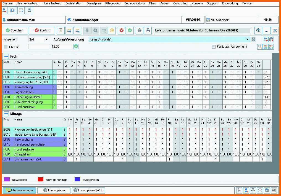Click the green checkmark icon in the toolbar
Viewport: 281px width, 196px height.
coord(130,31)
